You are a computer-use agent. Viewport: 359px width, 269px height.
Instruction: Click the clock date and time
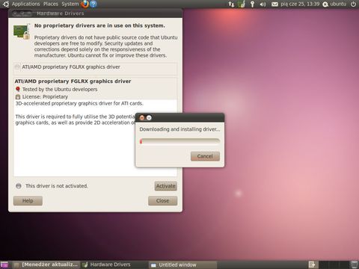tap(300, 4)
